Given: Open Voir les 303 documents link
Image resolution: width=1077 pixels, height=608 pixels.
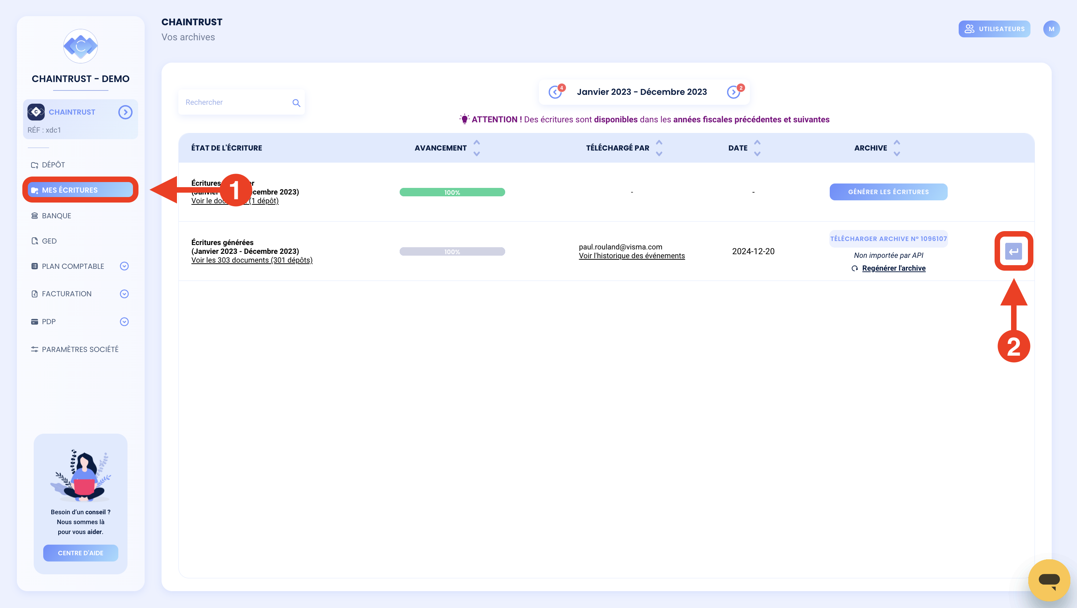Looking at the screenshot, I should pyautogui.click(x=252, y=260).
